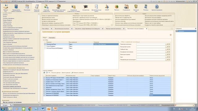Open the Воинский учет section
This screenshot has height=111, width=198.
pos(136,8)
